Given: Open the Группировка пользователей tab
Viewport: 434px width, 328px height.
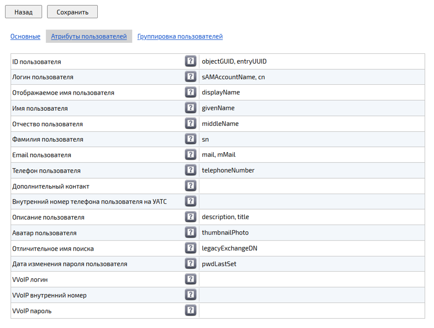Looking at the screenshot, I should point(180,36).
